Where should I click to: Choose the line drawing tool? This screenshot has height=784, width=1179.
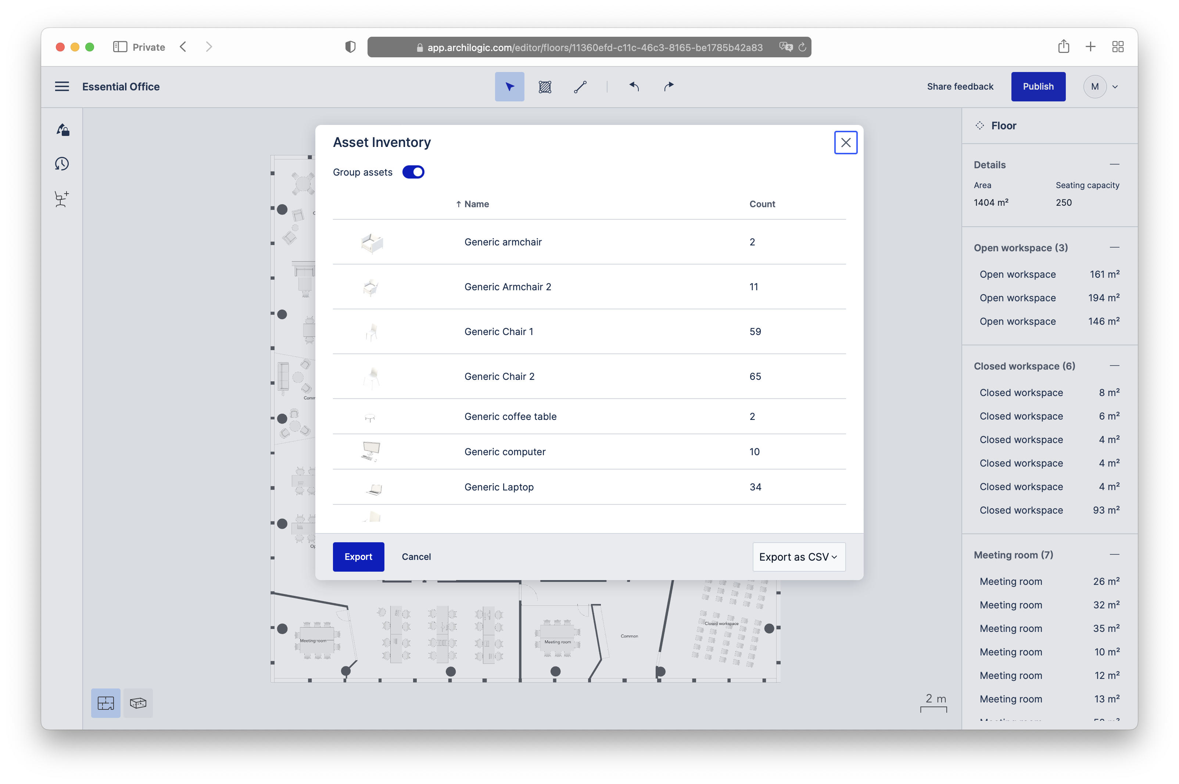coord(580,86)
